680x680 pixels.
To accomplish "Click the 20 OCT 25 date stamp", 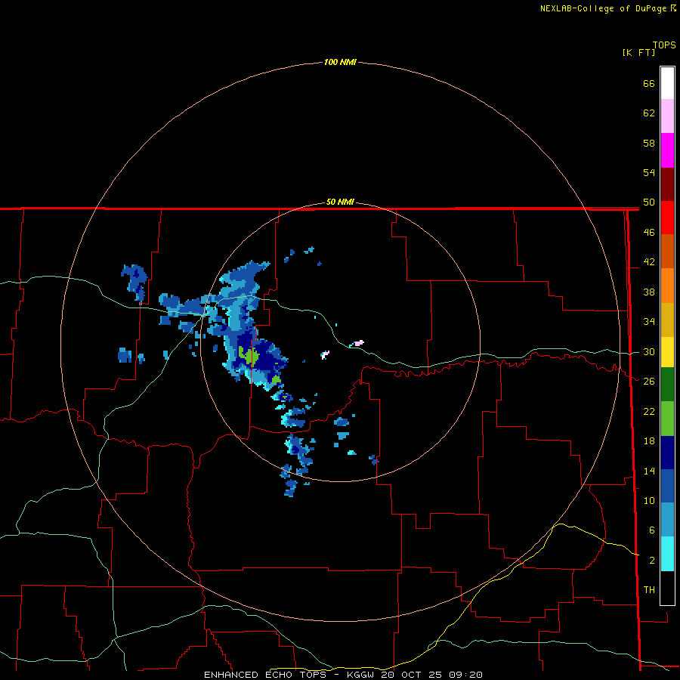I will click(411, 675).
